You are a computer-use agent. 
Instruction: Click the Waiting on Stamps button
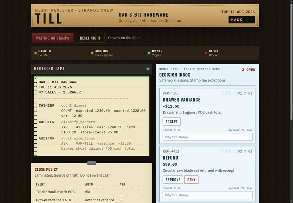pos(52,38)
